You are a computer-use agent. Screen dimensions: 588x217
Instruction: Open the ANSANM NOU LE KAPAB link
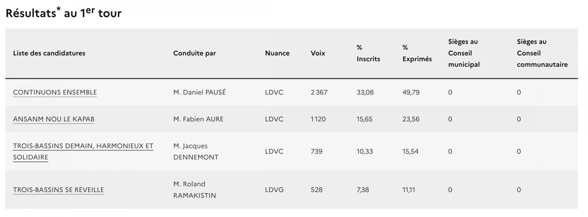pyautogui.click(x=54, y=119)
